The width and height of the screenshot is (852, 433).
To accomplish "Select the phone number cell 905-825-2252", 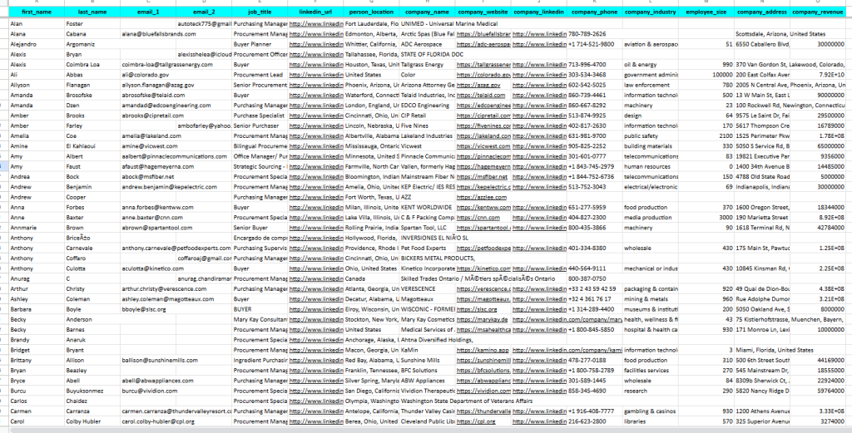I will 595,146.
